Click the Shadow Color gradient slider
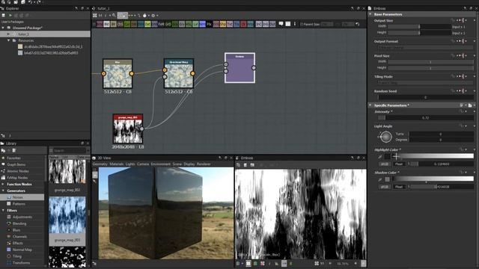Viewport: 479px width, 269px height. click(433, 179)
